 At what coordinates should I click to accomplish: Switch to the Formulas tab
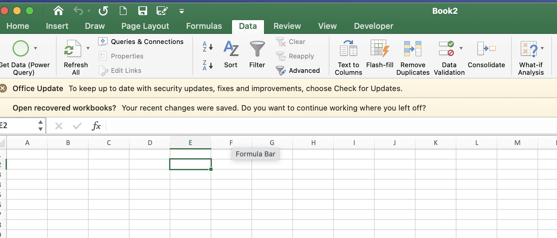click(204, 26)
